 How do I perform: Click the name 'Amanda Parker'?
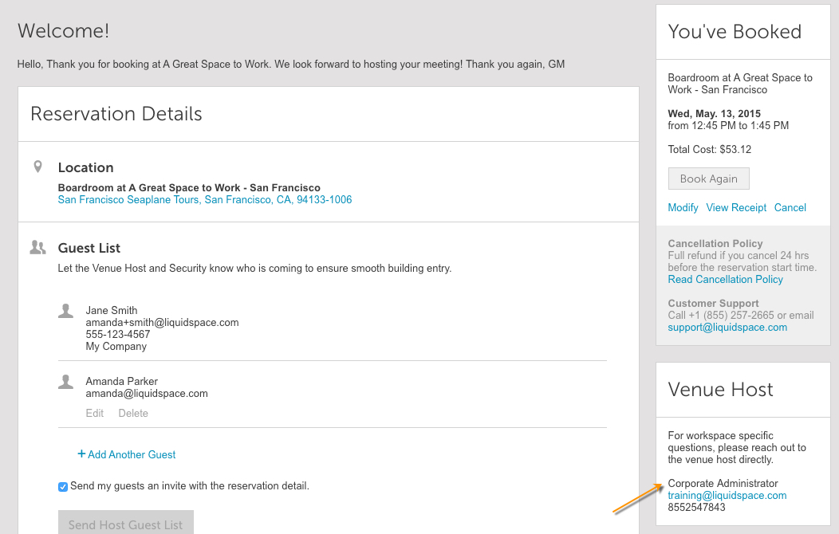(121, 382)
